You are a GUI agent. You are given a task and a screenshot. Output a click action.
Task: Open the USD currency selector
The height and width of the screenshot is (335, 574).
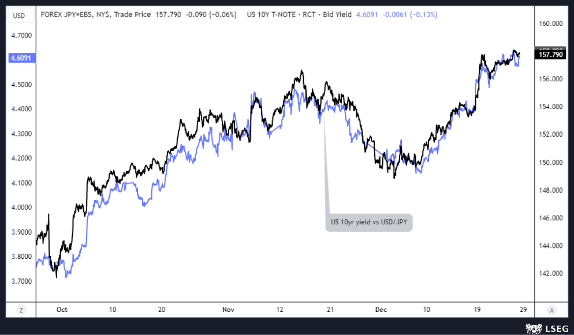pyautogui.click(x=18, y=14)
